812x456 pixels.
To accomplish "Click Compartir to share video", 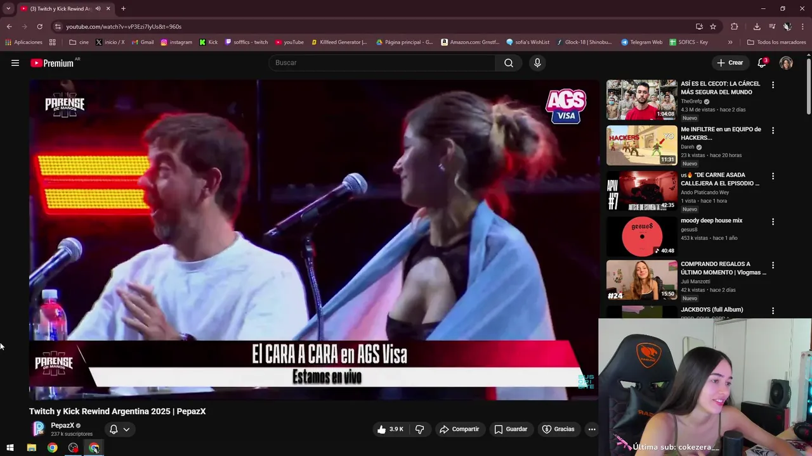I will (x=459, y=429).
